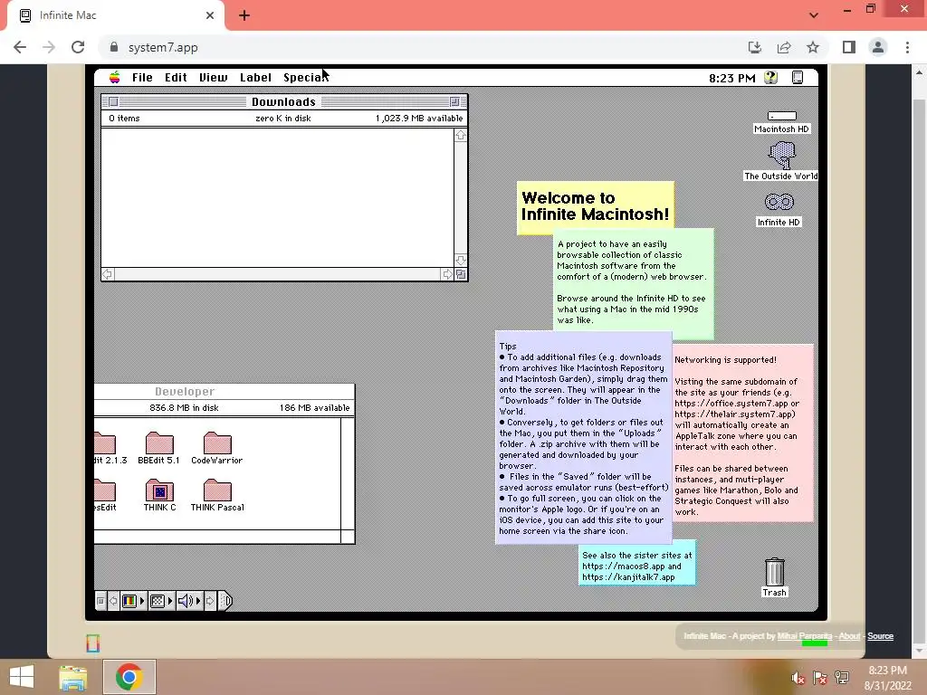
Task: Click Chrome icon in the taskbar
Action: [x=129, y=677]
